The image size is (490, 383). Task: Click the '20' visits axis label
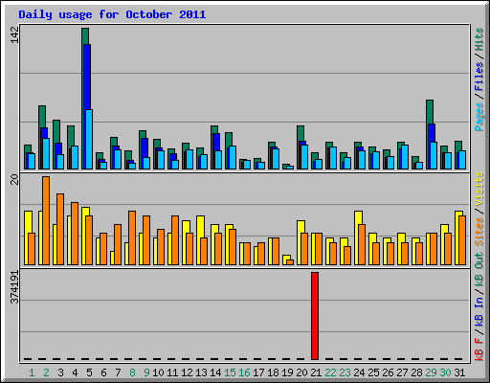(x=15, y=180)
